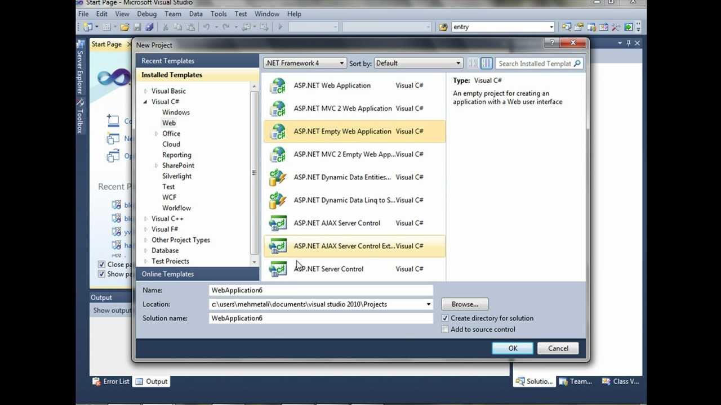Click the Name input field

[321, 290]
